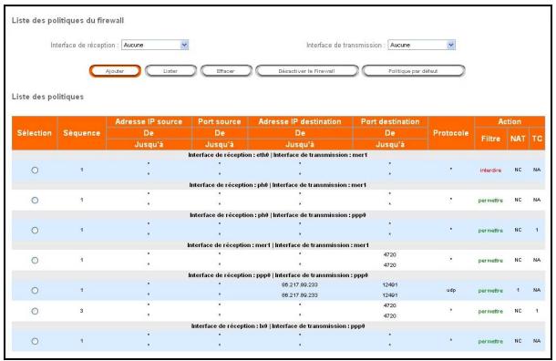Select radio for eth0 to mer1 policy
Image resolution: width=556 pixels, height=361 pixels.
(x=35, y=170)
